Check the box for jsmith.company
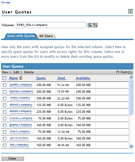The width and height of the screenshot is (135, 162). (5, 85)
